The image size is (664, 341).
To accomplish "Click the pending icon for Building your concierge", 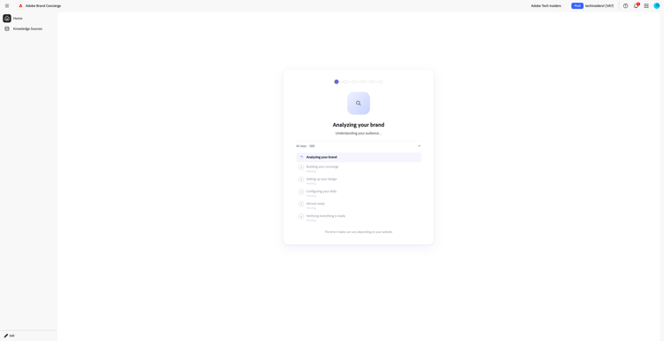I will 301,167.
